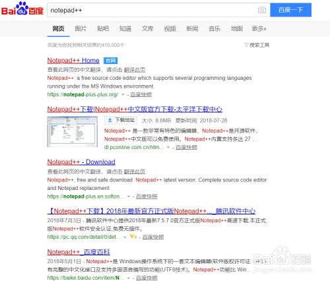330x281 pixels.
Task: Click the V3 credibility badge icon
Action: (x=133, y=237)
